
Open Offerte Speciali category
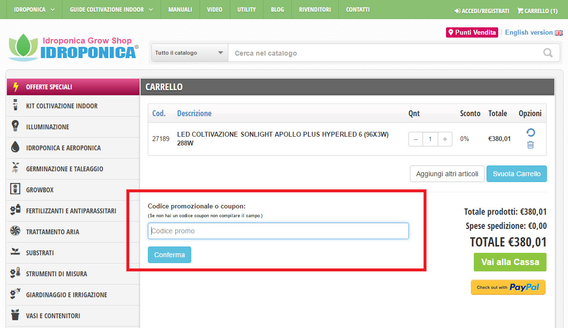coord(73,87)
